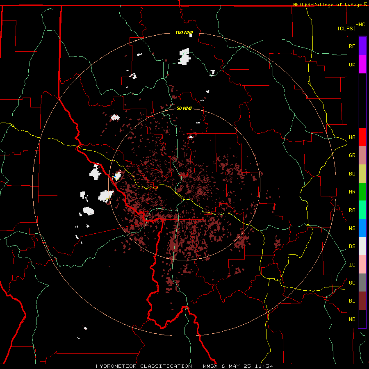Click the gray GC color swatch
Screen dimensions: 369x369
[362, 282]
